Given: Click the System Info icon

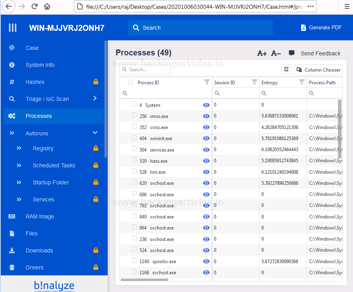Looking at the screenshot, I should coord(12,65).
